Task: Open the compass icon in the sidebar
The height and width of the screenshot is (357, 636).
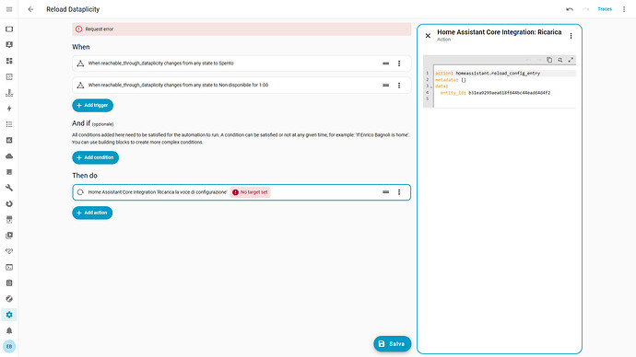Action: [9, 299]
